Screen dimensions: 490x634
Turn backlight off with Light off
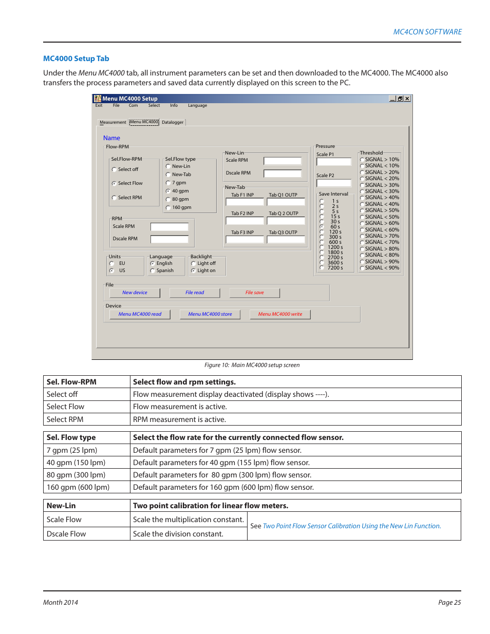193,263
